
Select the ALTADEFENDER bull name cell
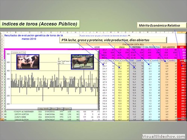pyautogui.click(x=28, y=112)
